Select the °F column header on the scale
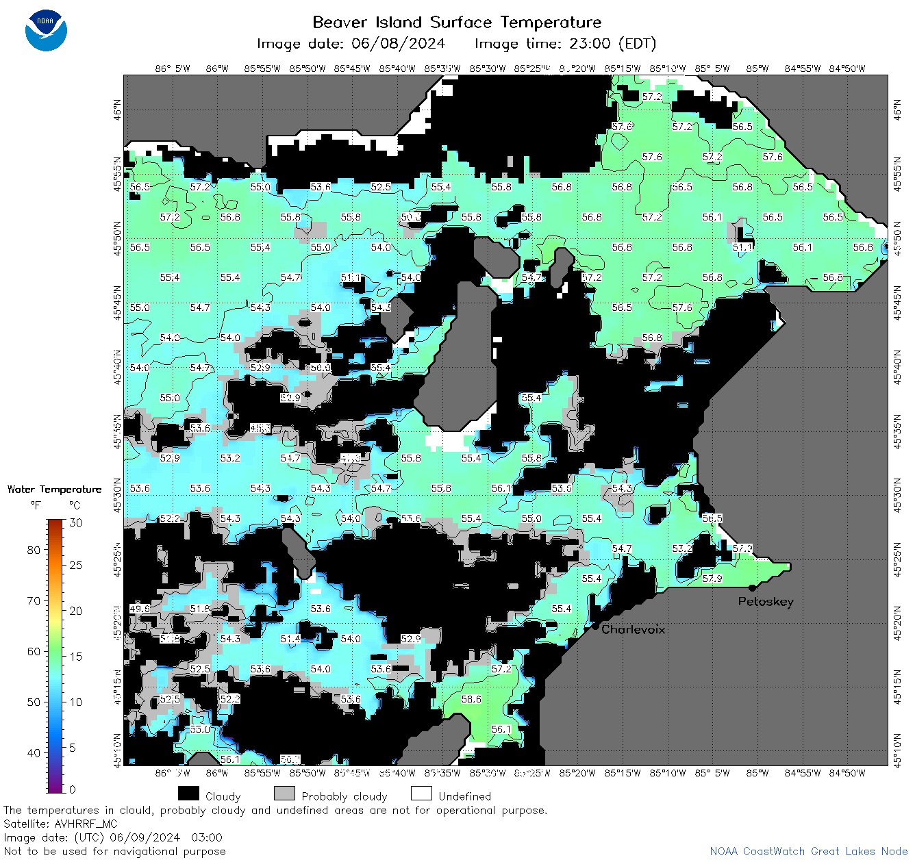The height and width of the screenshot is (862, 915). 36,505
